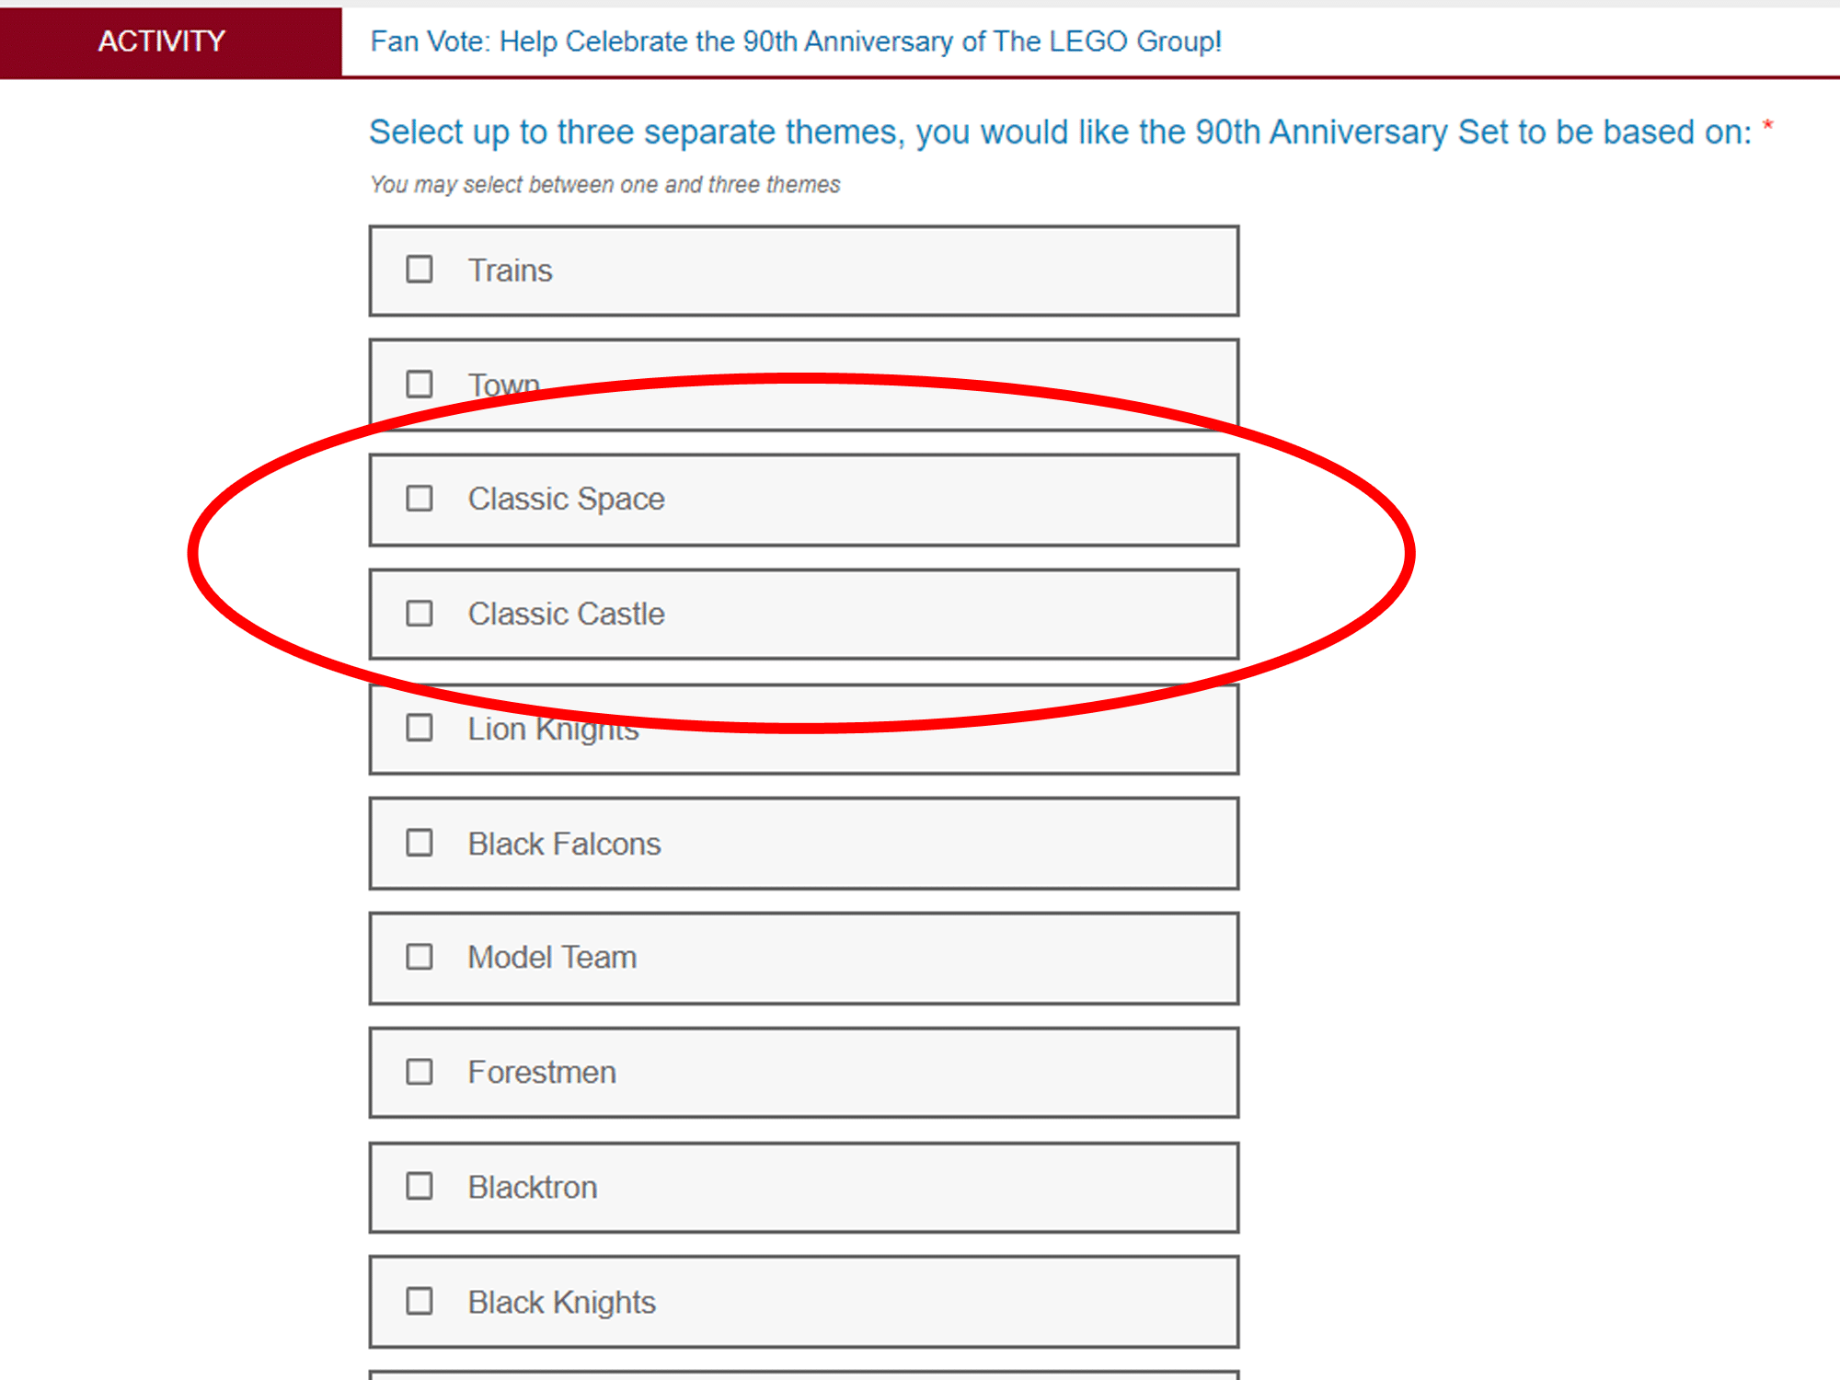
Task: Click the Trains option row
Action: (804, 270)
